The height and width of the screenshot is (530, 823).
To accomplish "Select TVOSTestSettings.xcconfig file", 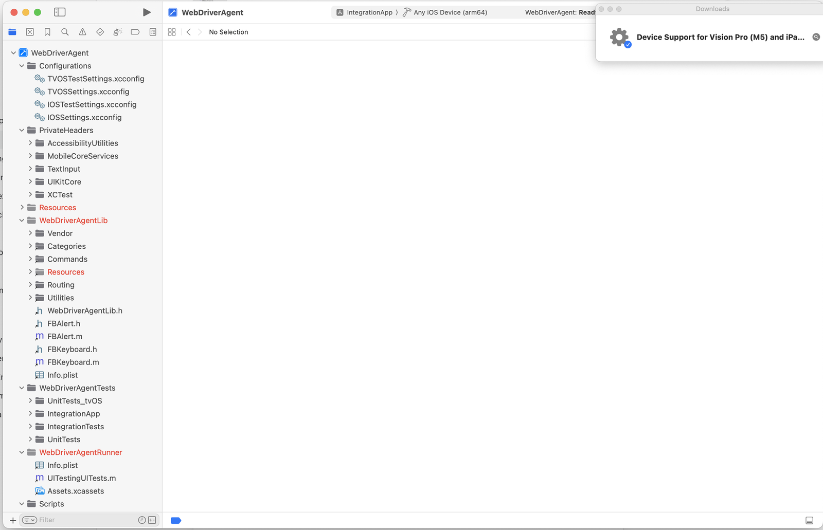I will [89, 79].
